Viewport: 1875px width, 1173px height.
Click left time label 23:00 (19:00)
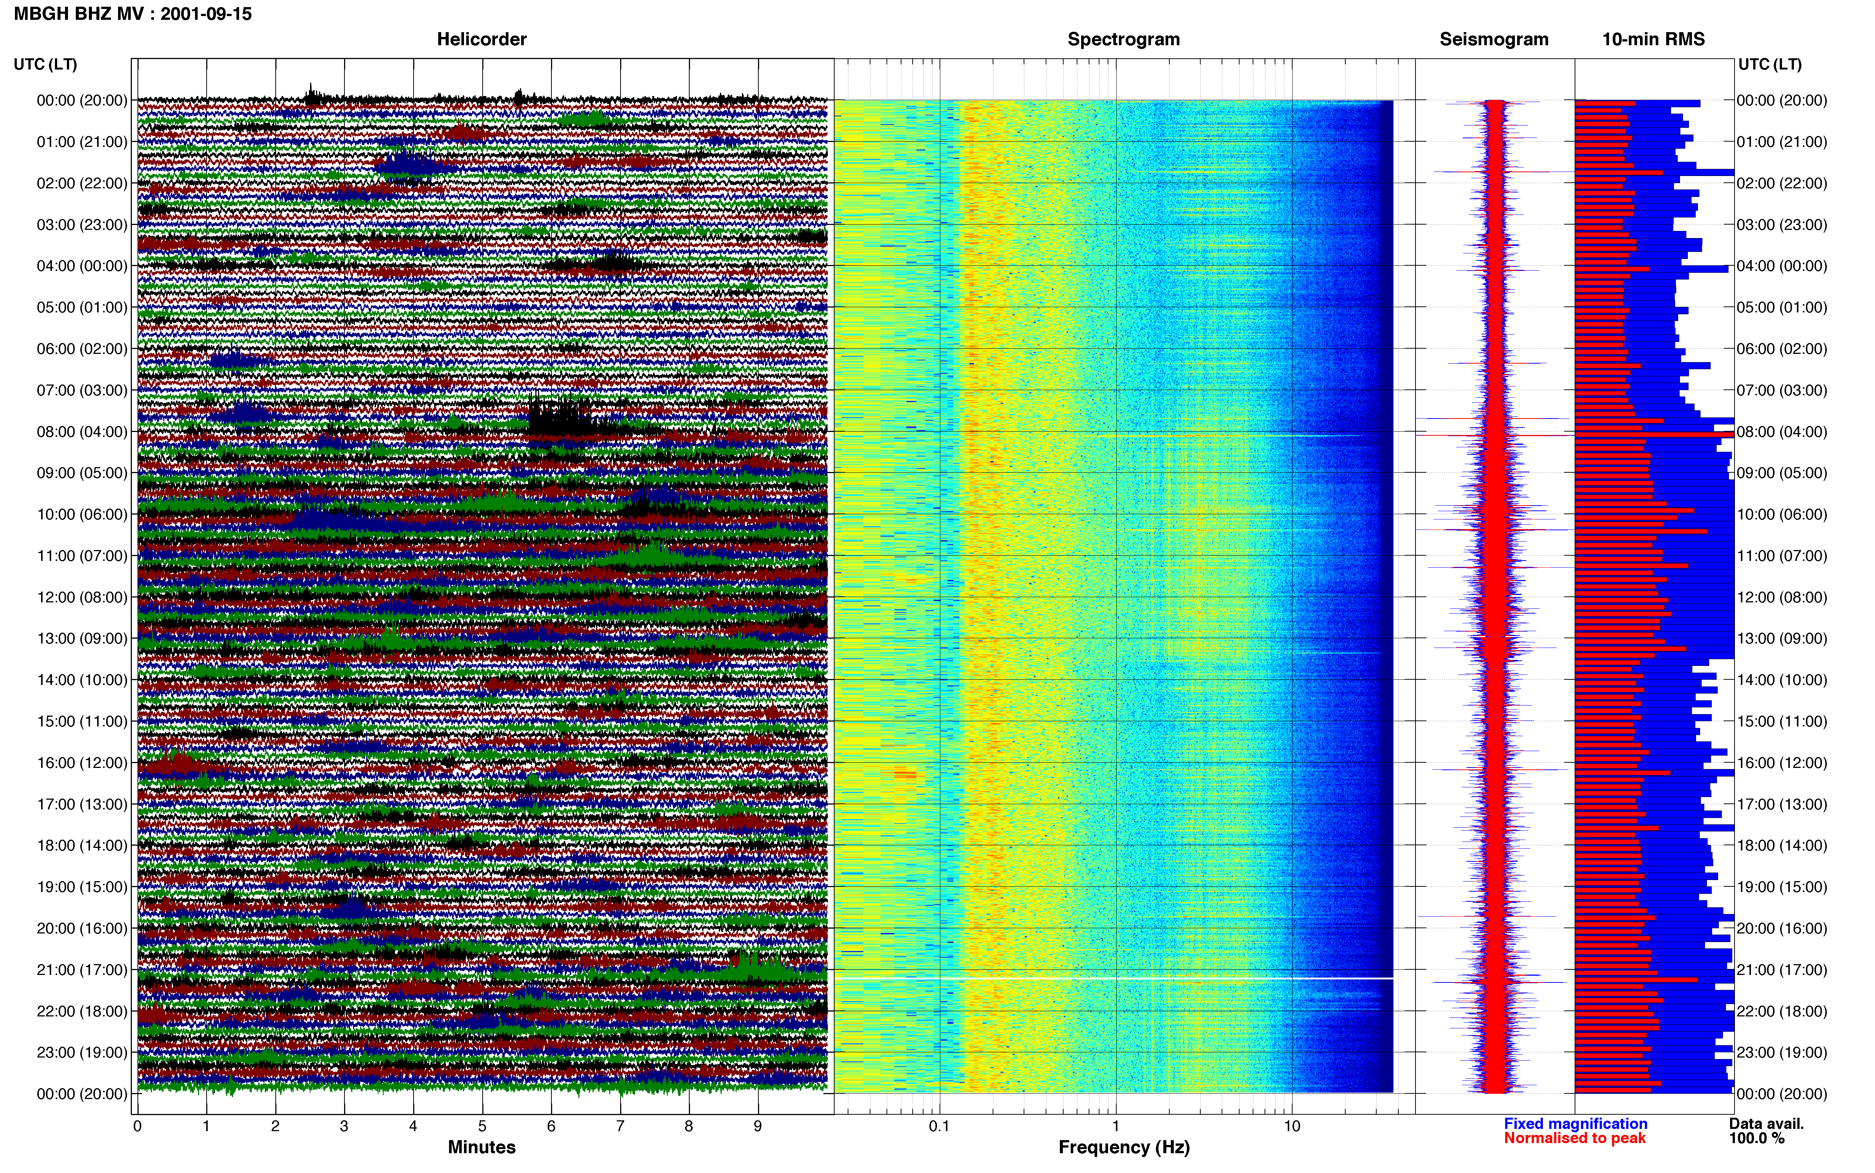click(x=82, y=1053)
